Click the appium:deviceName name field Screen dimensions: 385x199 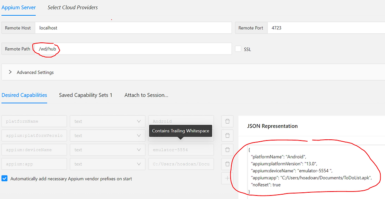coord(34,150)
